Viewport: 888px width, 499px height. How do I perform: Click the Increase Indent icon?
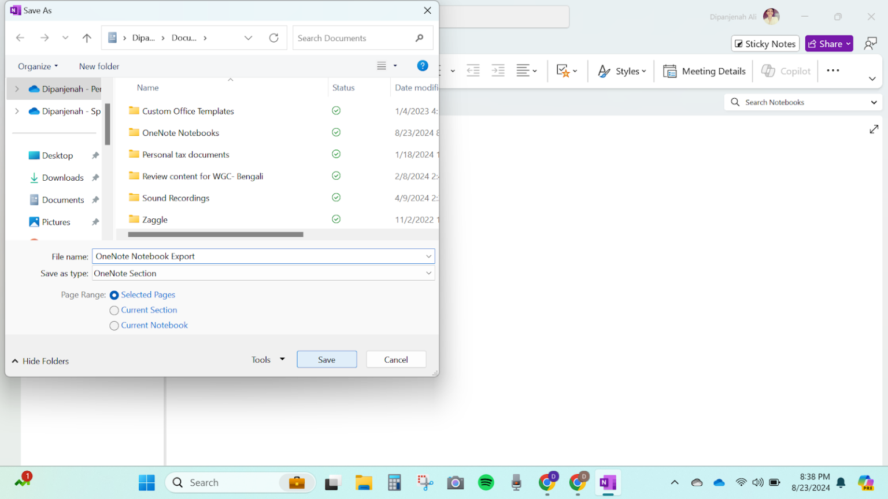pyautogui.click(x=498, y=70)
